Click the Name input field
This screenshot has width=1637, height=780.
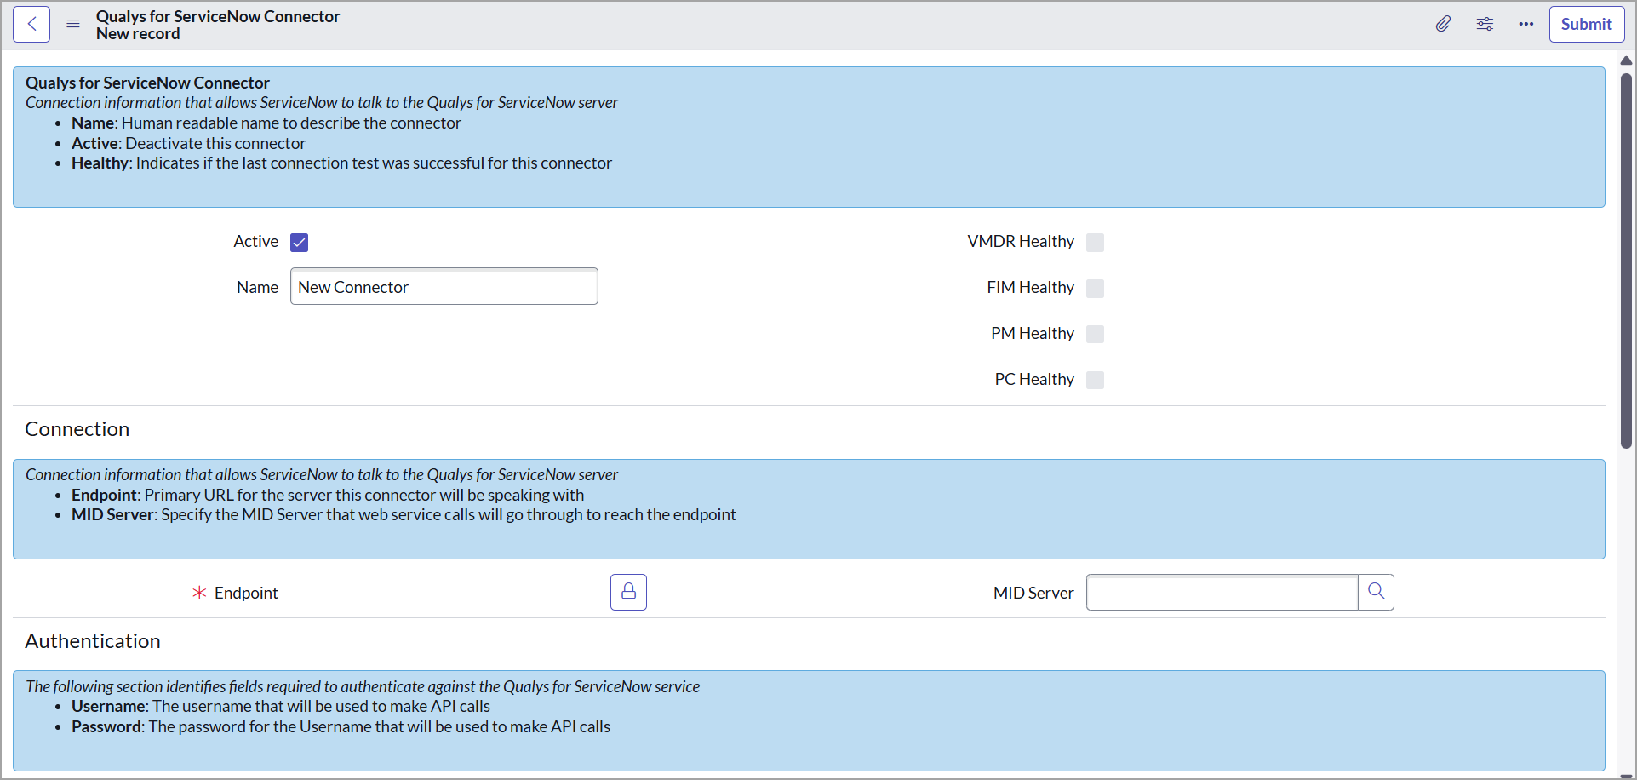(x=444, y=287)
